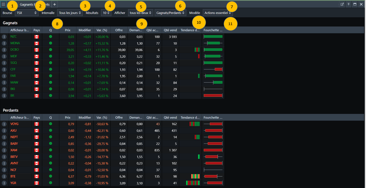The image size is (366, 188).
Task: Click three-dot menu beside YGR row
Action: pos(4,183)
